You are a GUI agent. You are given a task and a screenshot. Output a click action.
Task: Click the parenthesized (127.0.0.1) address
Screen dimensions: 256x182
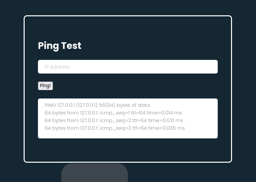click(x=87, y=105)
